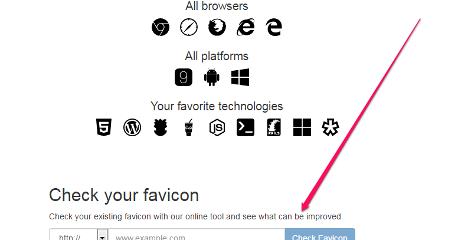Choose the HTML5 shield icon
Screen dimensions: 458x240
pyautogui.click(x=104, y=127)
